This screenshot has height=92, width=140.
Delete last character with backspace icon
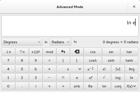[77, 52]
